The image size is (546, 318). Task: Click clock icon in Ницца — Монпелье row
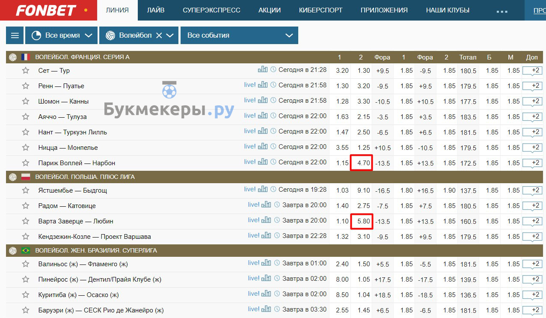click(273, 147)
